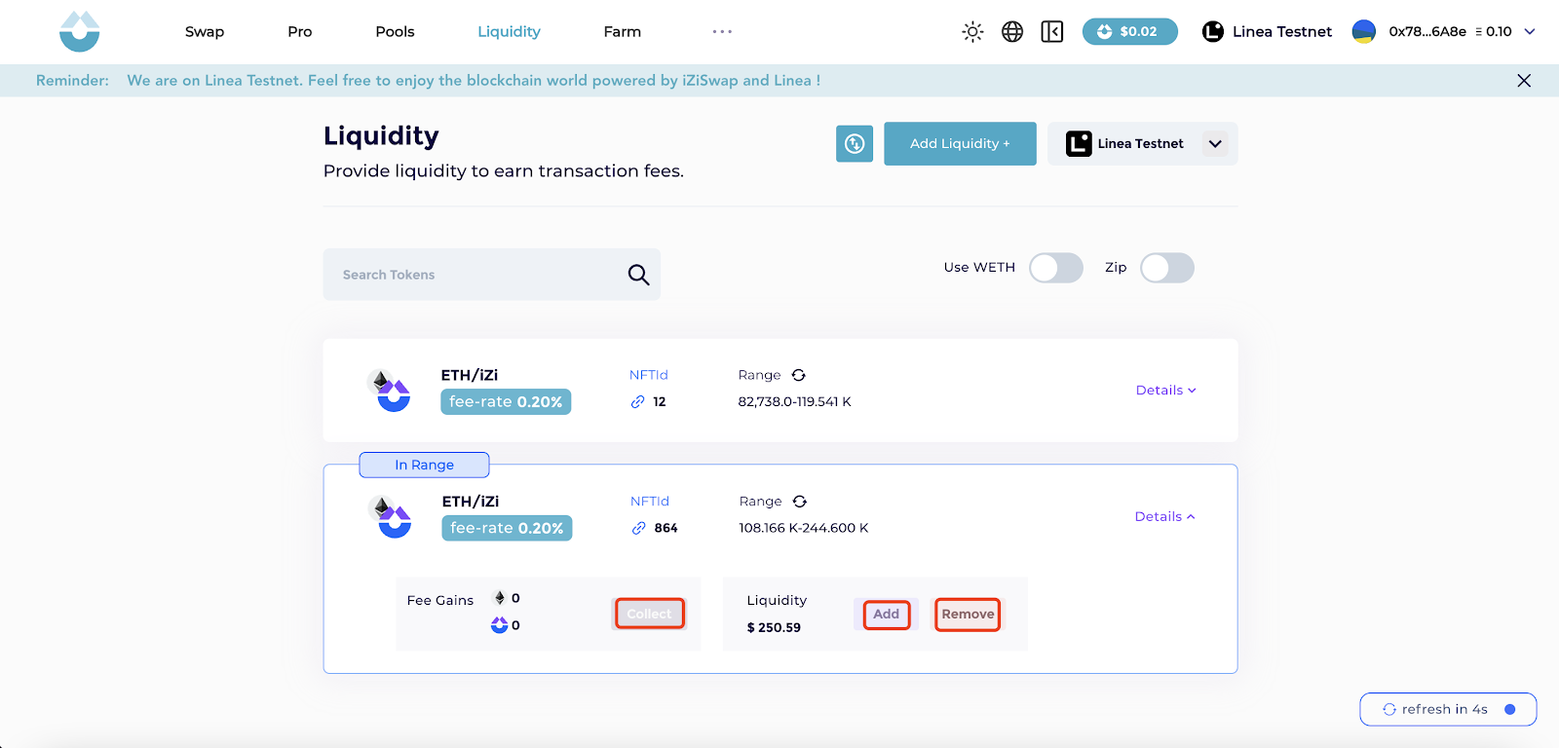Click the iZiSwap logo

79,31
